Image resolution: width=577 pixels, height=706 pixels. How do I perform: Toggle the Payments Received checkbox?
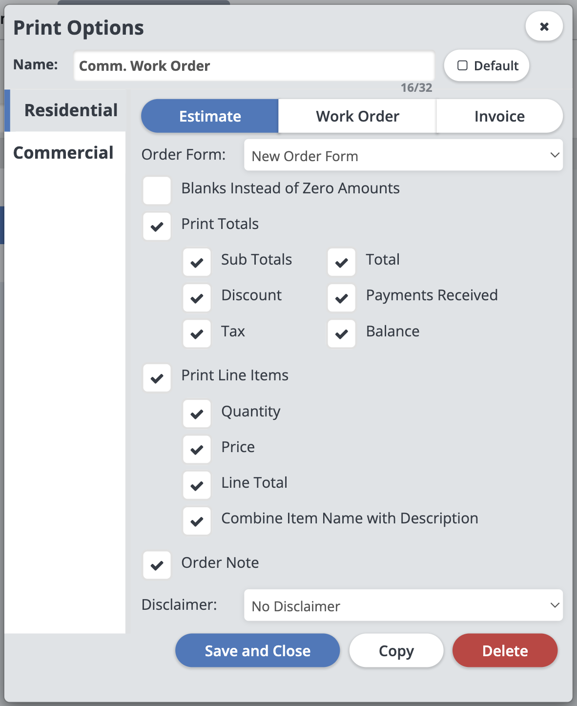(342, 298)
